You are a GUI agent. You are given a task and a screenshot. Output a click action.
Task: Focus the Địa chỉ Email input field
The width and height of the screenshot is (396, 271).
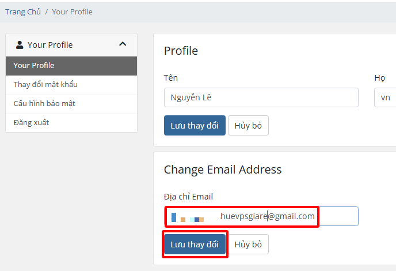click(x=261, y=216)
